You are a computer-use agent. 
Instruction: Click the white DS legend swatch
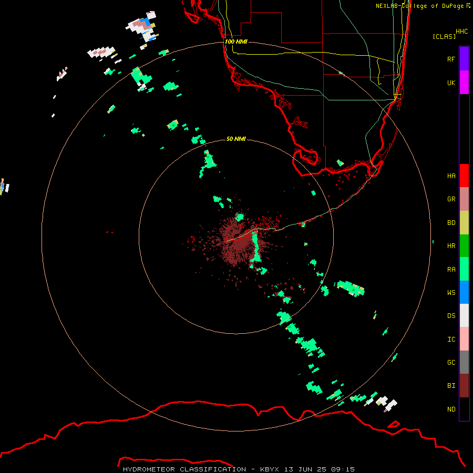click(x=464, y=315)
